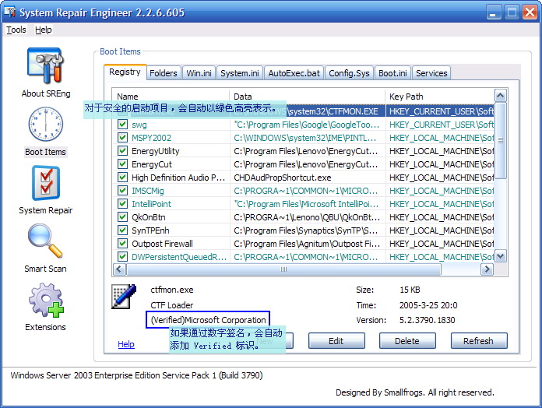
Task: Open the System Repair checklist icon
Action: [46, 183]
